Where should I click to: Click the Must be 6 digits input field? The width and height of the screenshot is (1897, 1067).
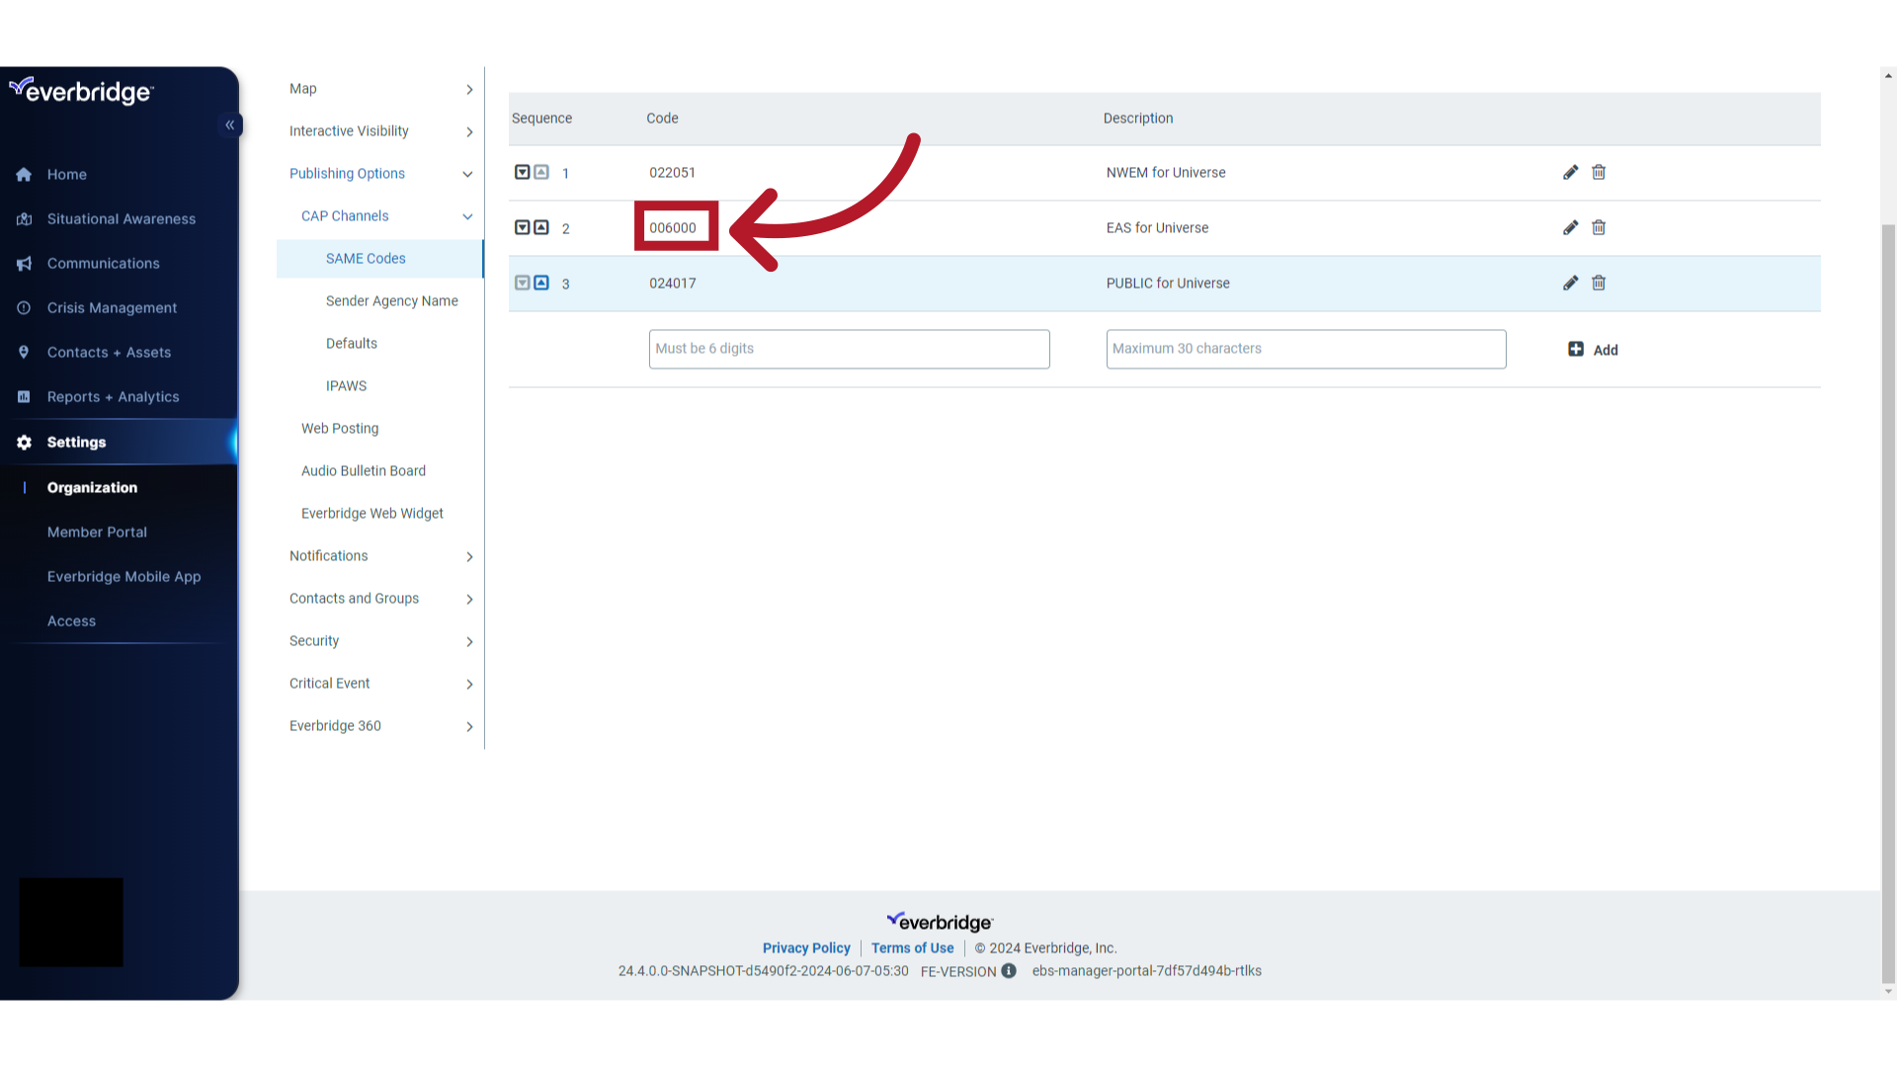tap(848, 348)
